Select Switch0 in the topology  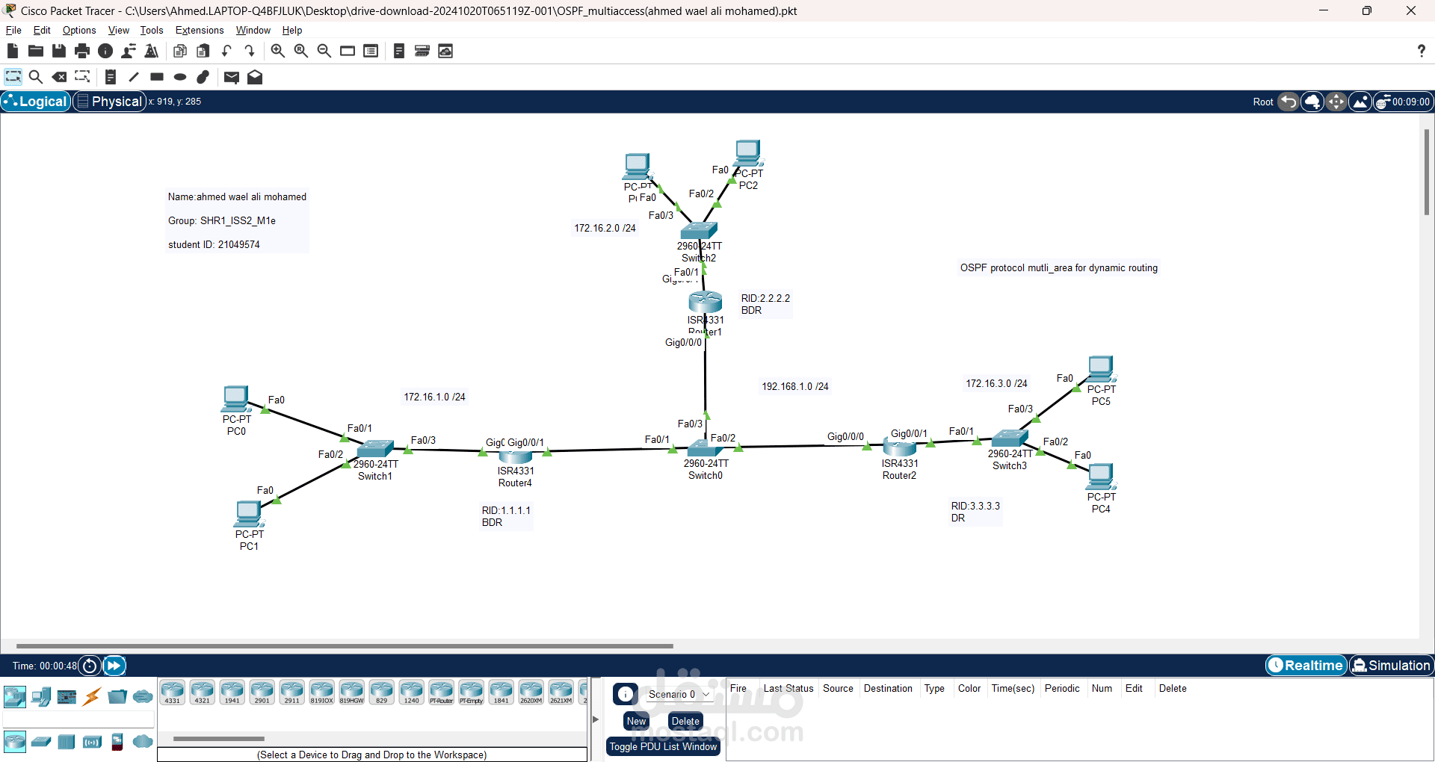point(705,450)
